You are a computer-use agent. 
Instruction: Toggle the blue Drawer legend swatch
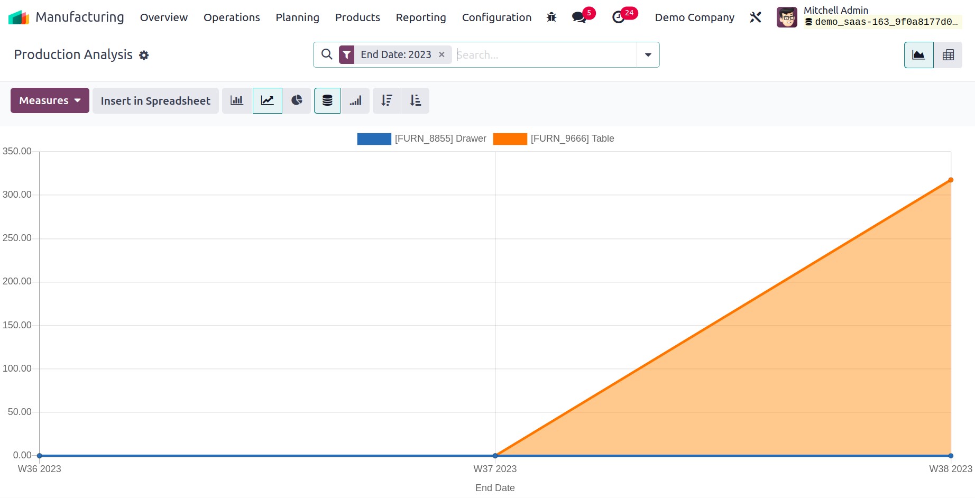tap(374, 139)
